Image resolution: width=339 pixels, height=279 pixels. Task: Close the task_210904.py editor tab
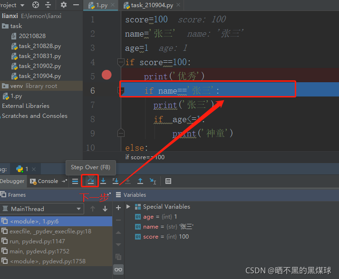click(x=178, y=5)
